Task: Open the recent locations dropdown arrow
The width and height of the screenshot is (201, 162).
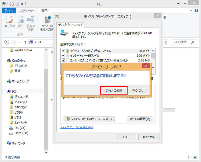Action: pos(19,42)
